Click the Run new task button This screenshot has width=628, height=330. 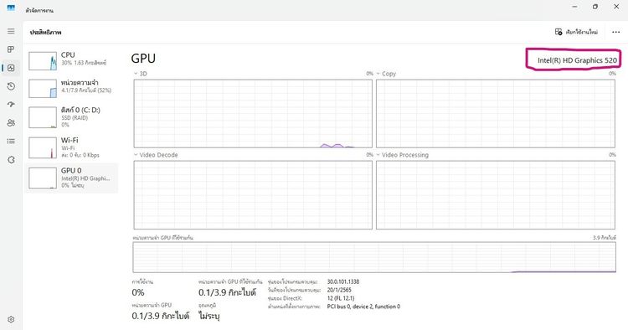click(576, 32)
